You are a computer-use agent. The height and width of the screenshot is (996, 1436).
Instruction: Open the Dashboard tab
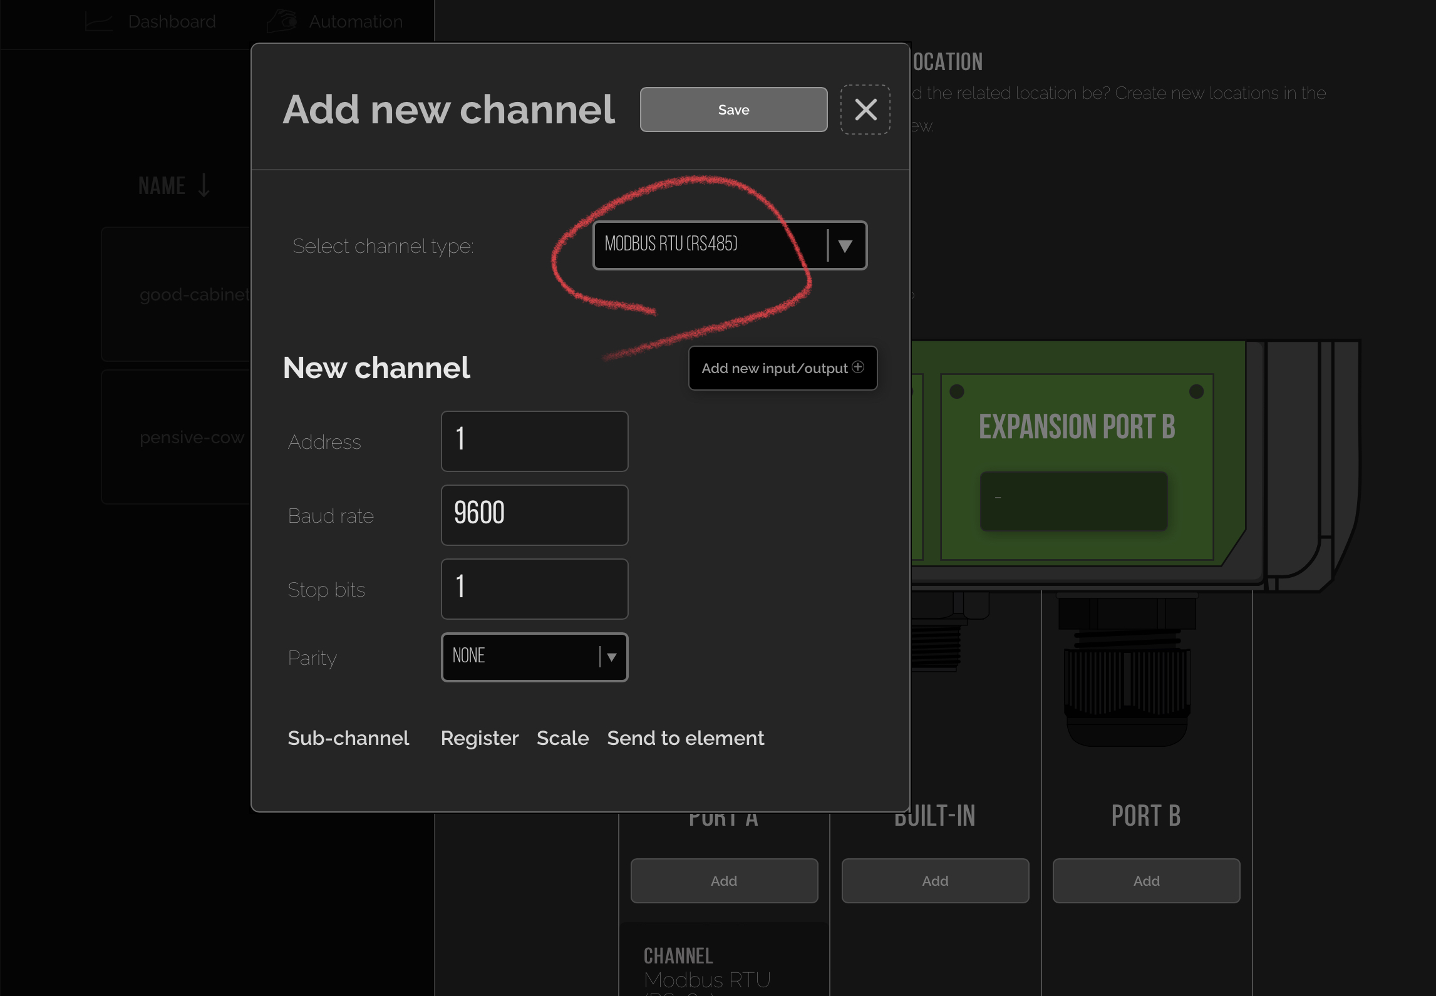(172, 21)
